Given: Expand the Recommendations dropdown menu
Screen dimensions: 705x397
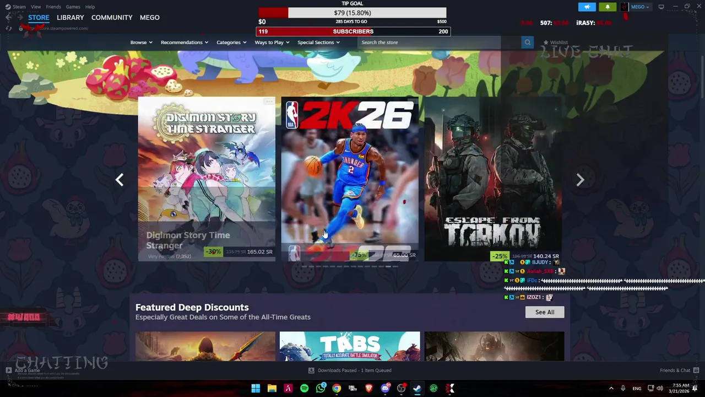Looking at the screenshot, I should tap(185, 42).
